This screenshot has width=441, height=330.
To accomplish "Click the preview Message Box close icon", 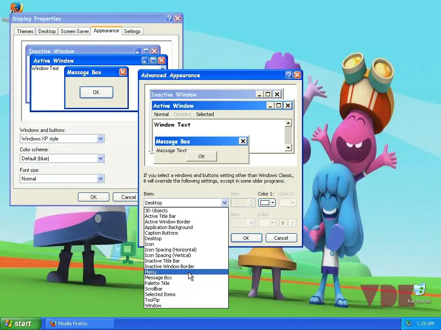I will coord(243,141).
